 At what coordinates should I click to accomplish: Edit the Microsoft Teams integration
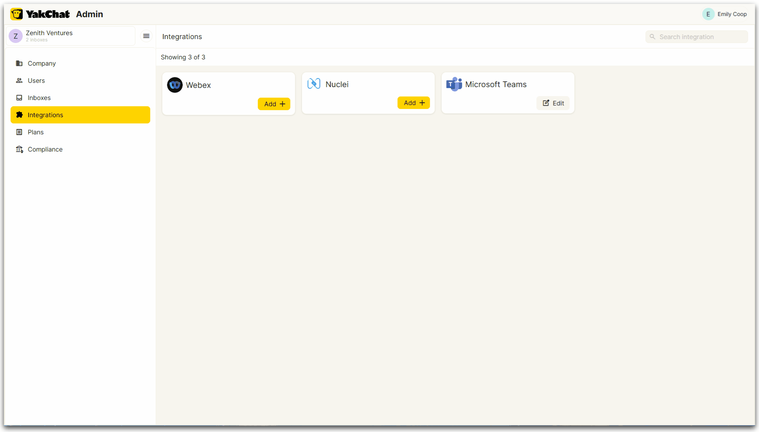pyautogui.click(x=553, y=103)
